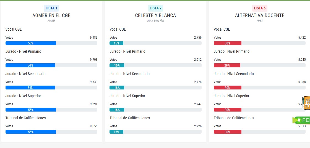Open the ALTERNATIVA DOCENTE heading

click(x=260, y=15)
